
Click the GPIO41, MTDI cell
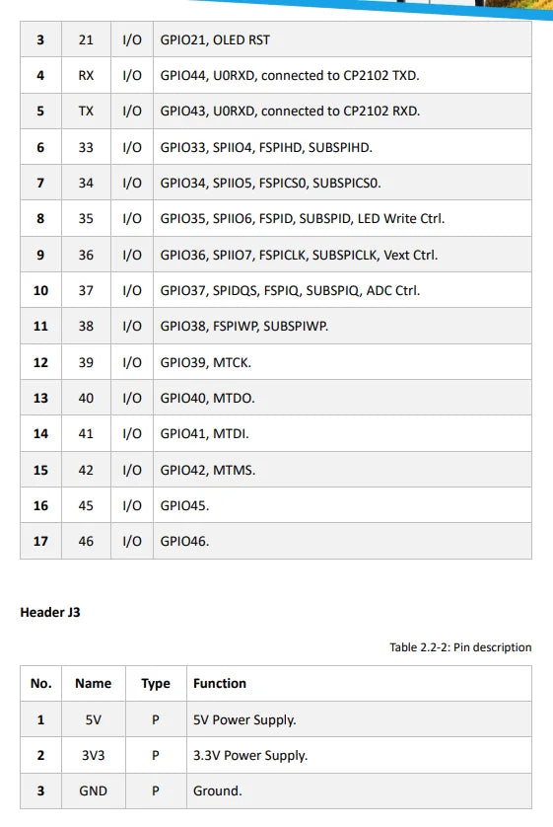pyautogui.click(x=342, y=433)
